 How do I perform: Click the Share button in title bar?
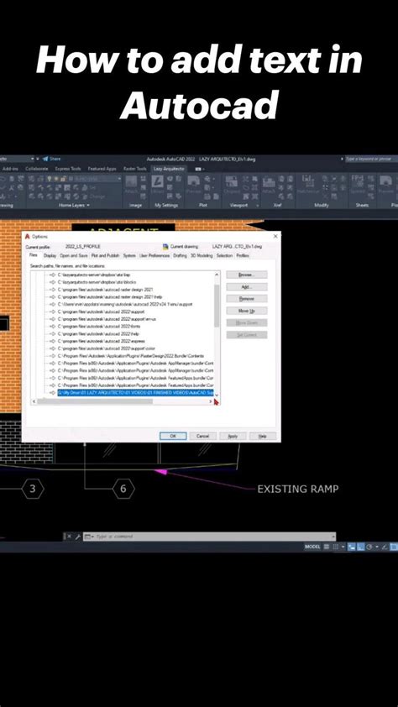(51, 159)
